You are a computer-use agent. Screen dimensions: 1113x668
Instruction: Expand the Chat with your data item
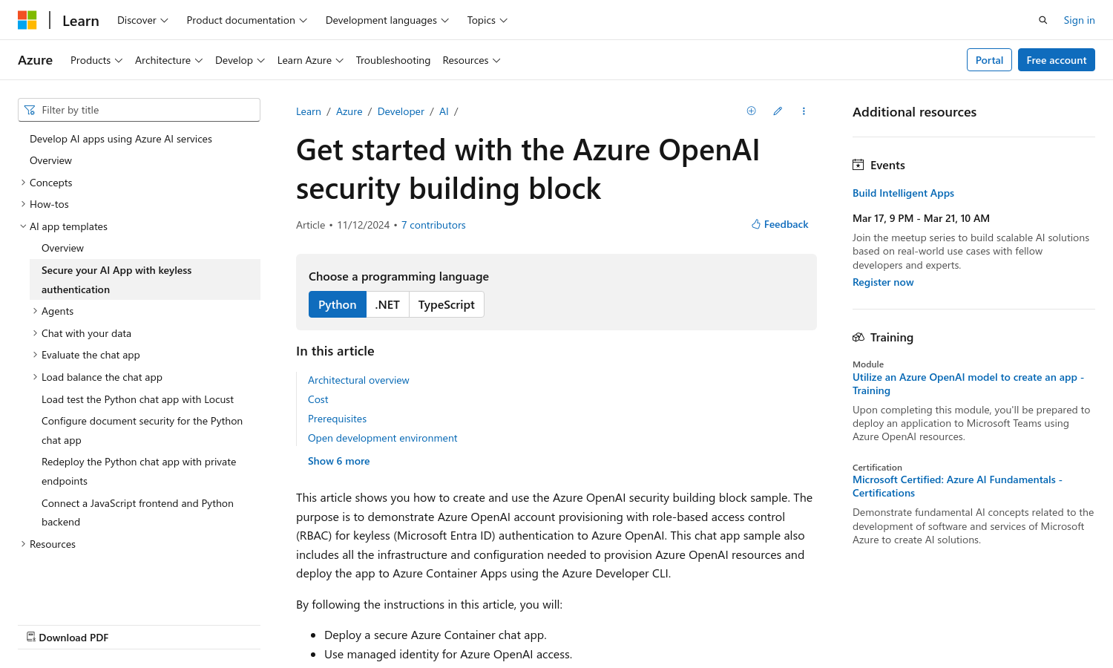pyautogui.click(x=35, y=333)
